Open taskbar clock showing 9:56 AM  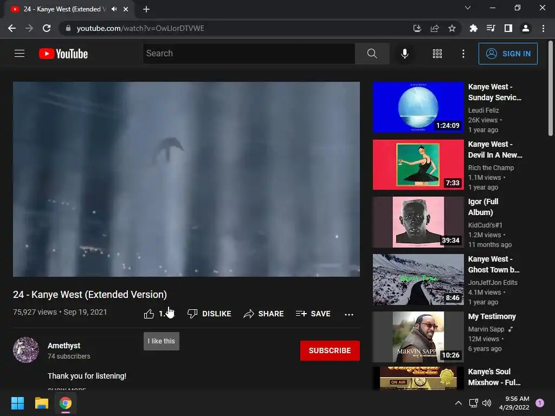click(514, 403)
